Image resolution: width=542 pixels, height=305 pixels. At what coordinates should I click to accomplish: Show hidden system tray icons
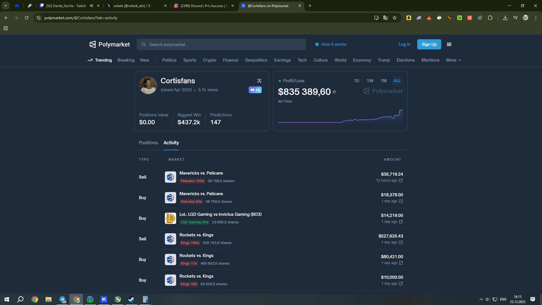pos(481,299)
